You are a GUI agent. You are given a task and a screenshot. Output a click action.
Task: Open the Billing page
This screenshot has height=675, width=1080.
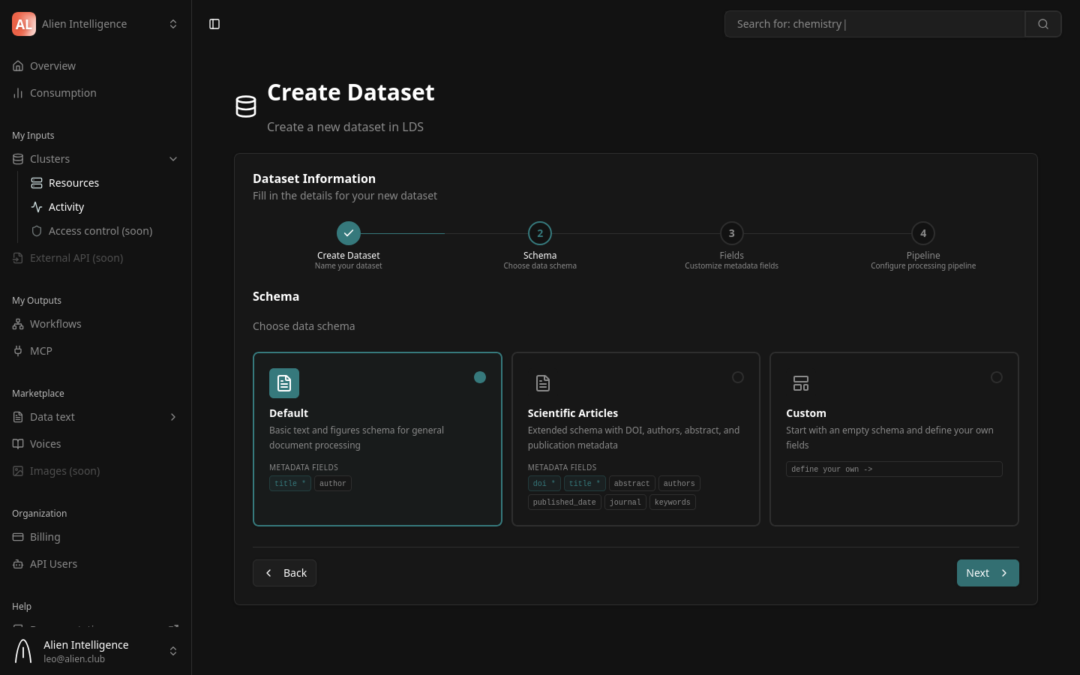pyautogui.click(x=45, y=536)
